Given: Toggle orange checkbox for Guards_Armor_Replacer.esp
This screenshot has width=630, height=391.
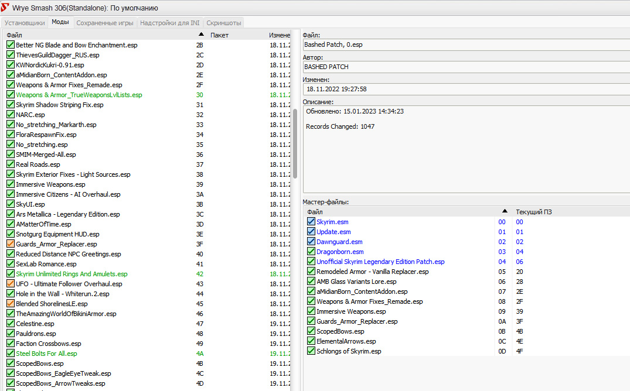Looking at the screenshot, I should pyautogui.click(x=11, y=243).
